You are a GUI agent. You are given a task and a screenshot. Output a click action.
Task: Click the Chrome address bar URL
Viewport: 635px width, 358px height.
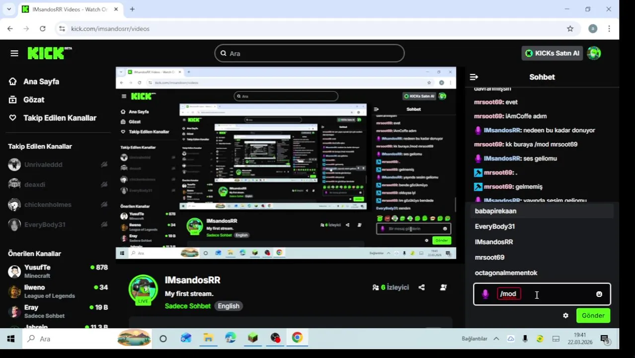(x=110, y=29)
